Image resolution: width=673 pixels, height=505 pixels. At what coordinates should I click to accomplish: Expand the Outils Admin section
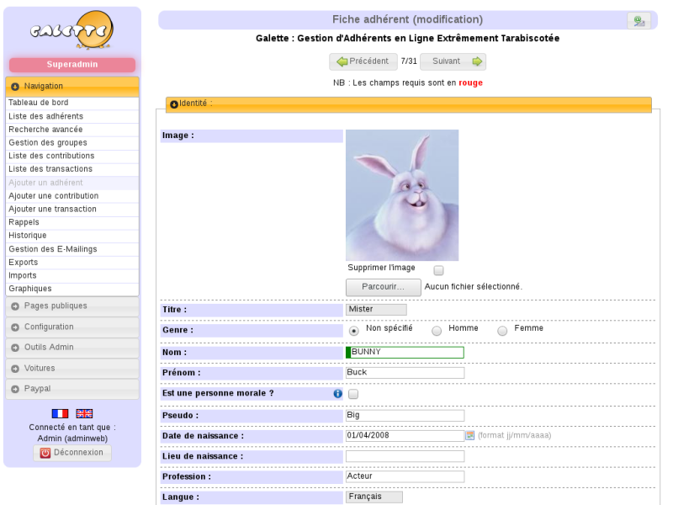click(x=72, y=348)
